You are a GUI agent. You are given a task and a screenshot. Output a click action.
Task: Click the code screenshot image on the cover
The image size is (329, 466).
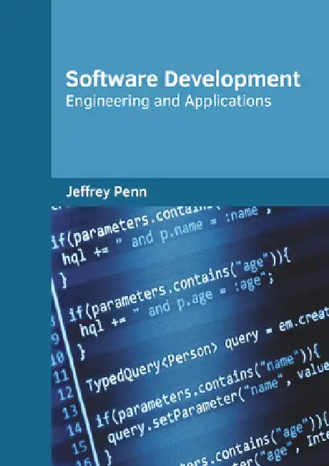pyautogui.click(x=190, y=336)
